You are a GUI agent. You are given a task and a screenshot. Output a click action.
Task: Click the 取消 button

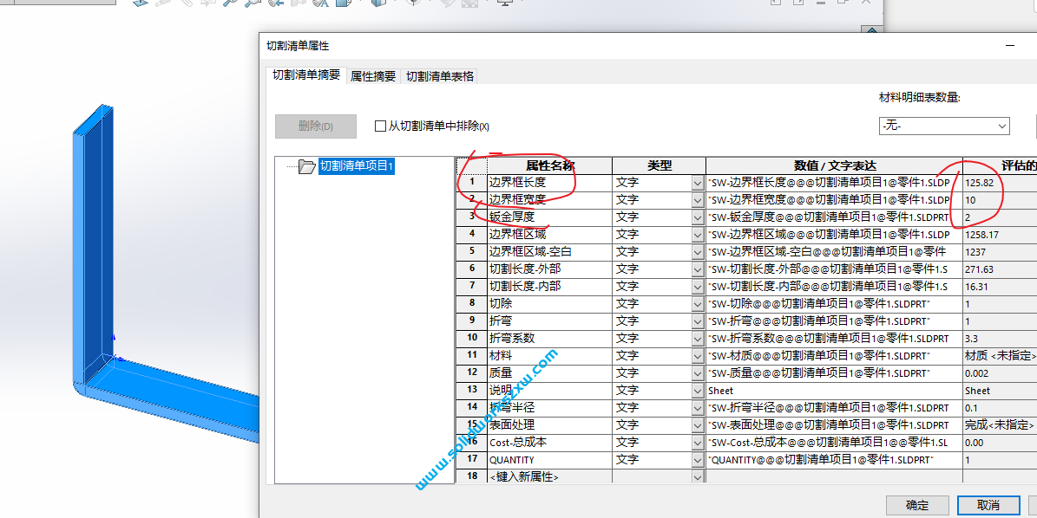click(988, 505)
